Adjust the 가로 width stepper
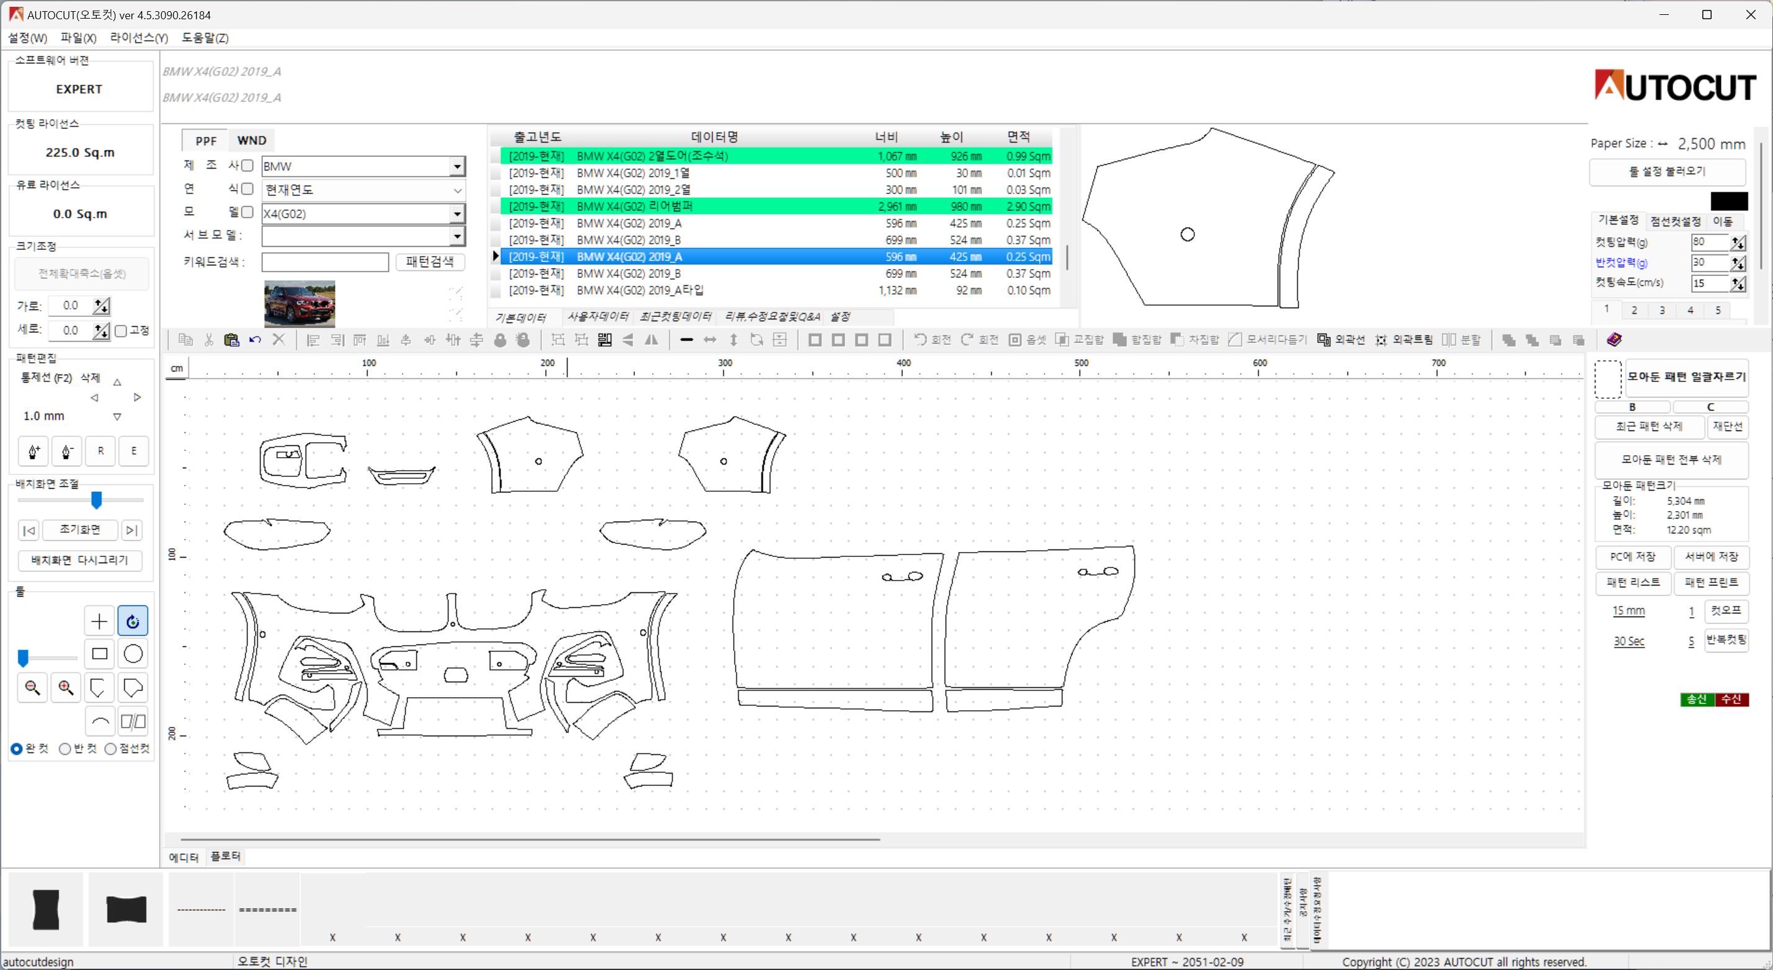1773x970 pixels. (102, 306)
